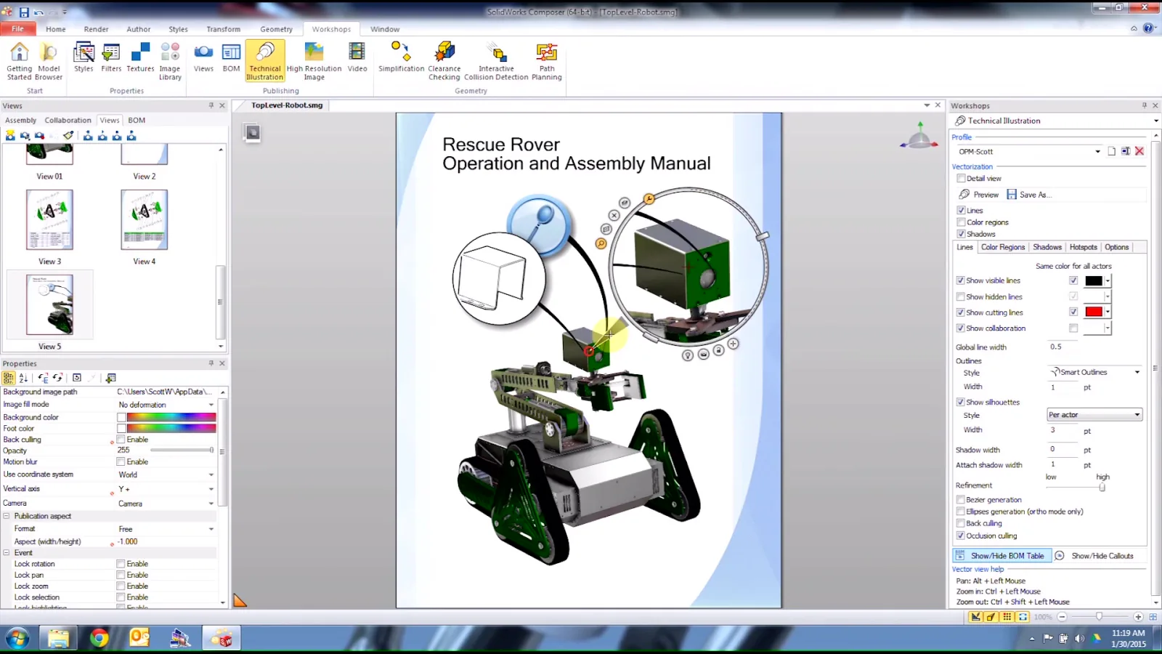
Task: Switch to the Color Regions tab
Action: [x=1003, y=247]
